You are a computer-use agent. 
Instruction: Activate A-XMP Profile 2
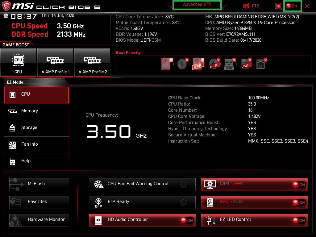click(x=93, y=63)
